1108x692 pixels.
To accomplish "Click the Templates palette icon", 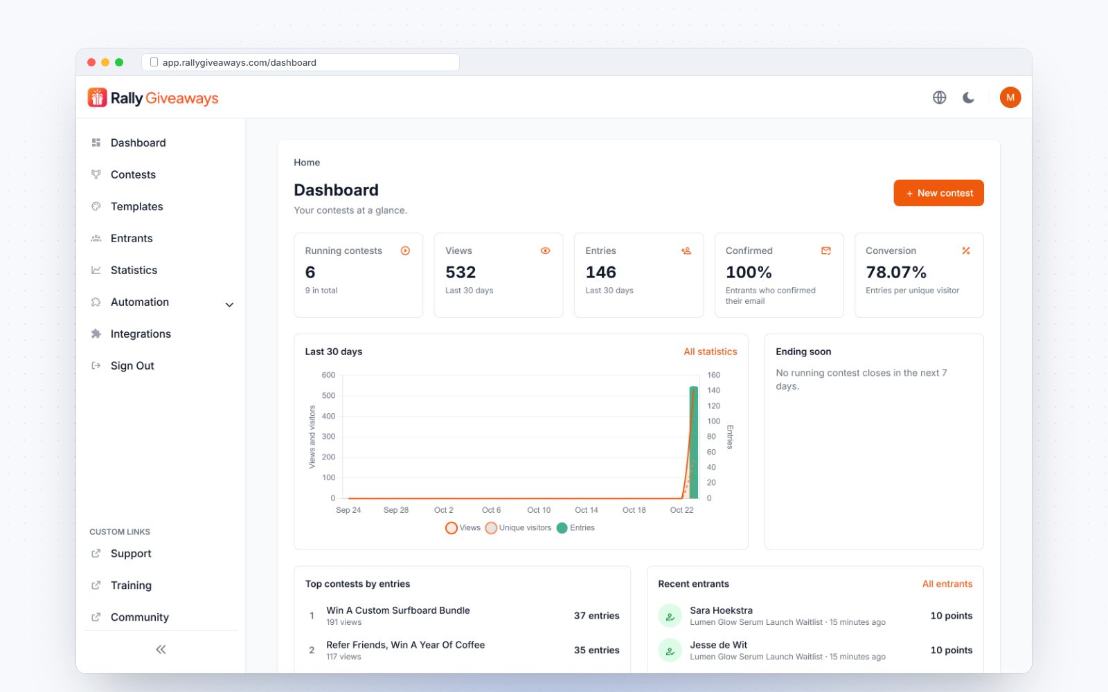I will 96,206.
